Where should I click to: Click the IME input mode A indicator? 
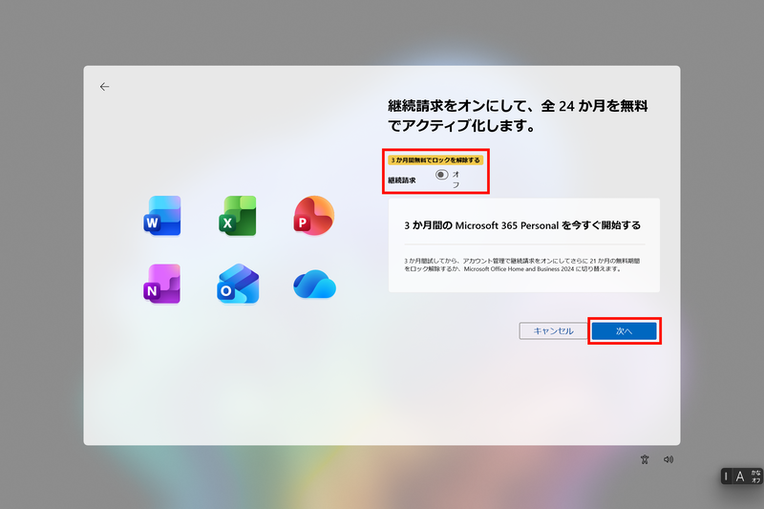click(x=740, y=477)
